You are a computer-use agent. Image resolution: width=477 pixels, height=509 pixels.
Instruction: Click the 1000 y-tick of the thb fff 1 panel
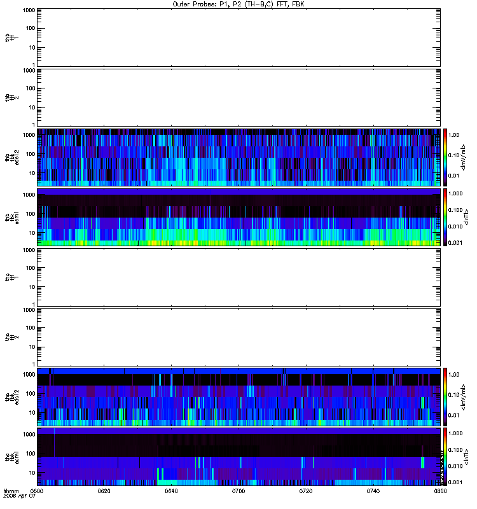pyautogui.click(x=29, y=10)
